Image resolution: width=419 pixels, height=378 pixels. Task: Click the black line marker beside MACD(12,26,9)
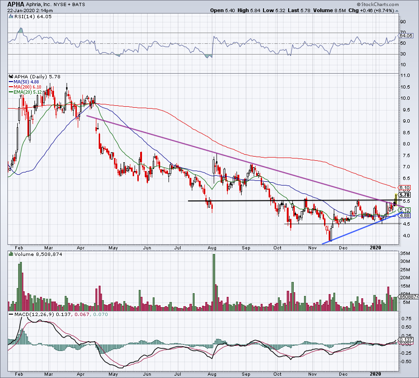[11, 314]
